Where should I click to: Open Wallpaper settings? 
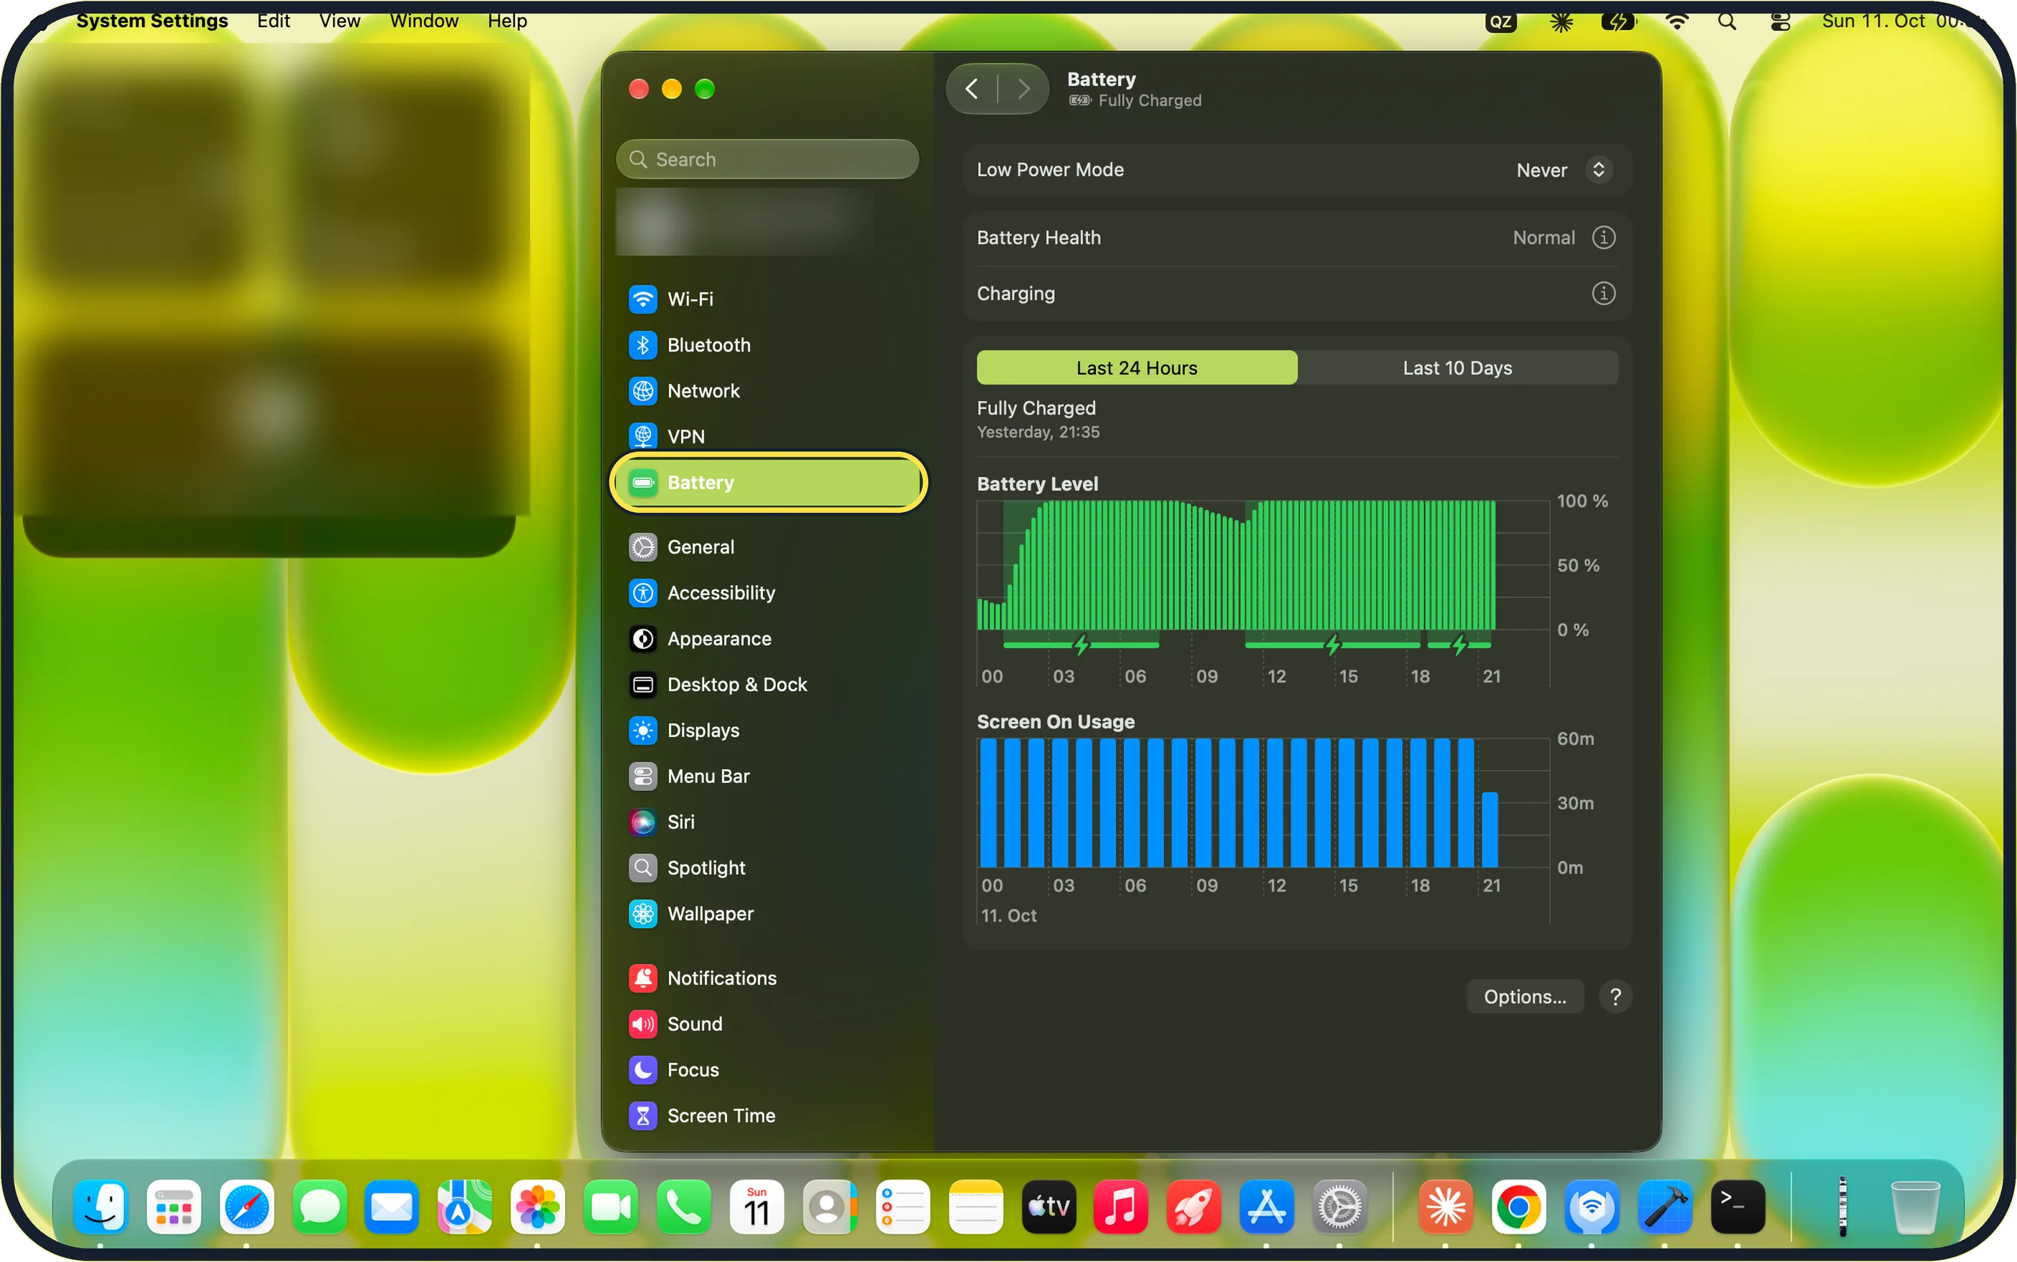[x=767, y=914]
